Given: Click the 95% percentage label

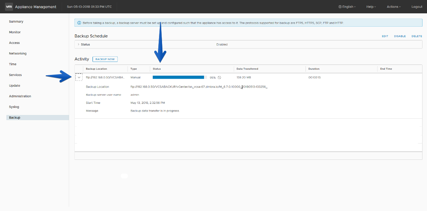Looking at the screenshot, I should pos(213,78).
